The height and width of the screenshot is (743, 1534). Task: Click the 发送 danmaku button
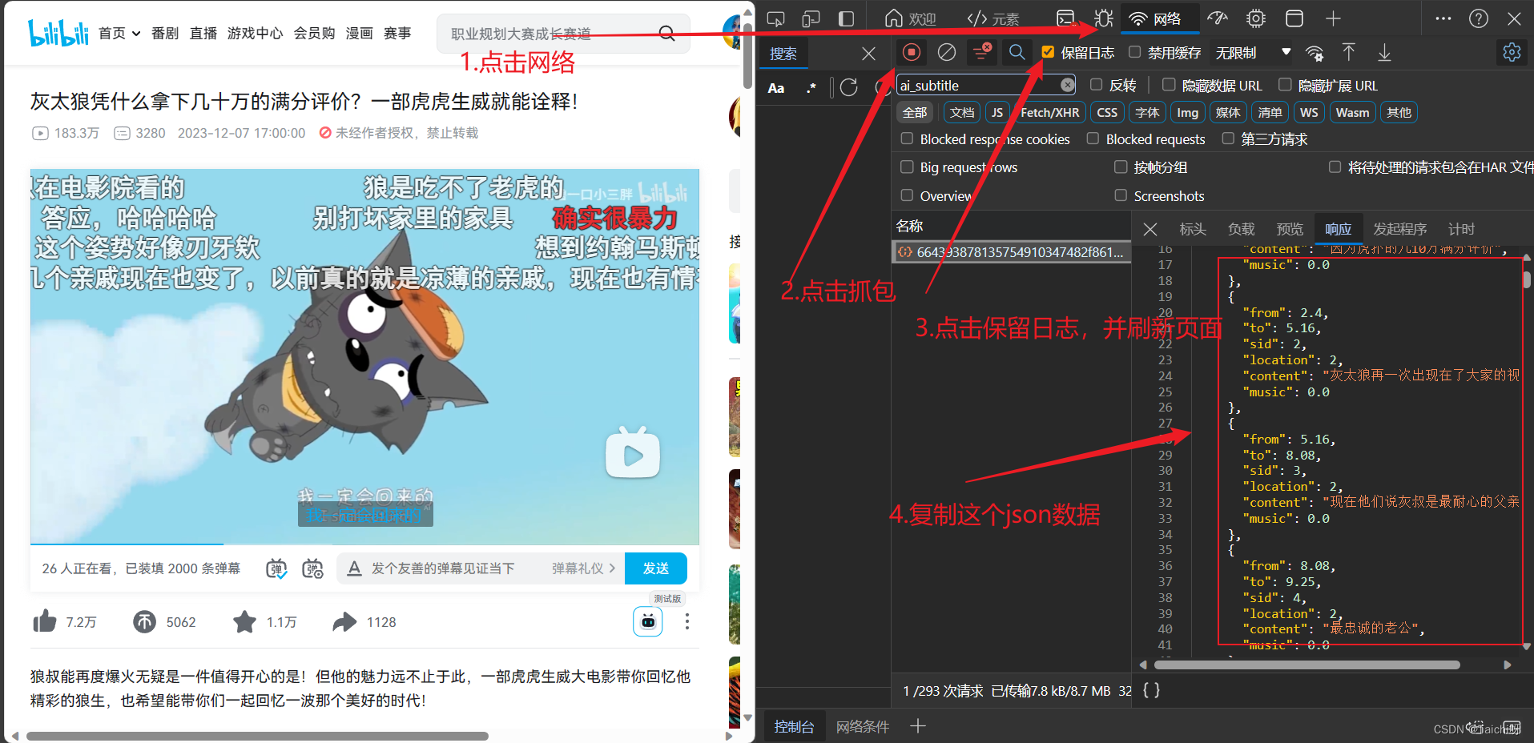coord(656,568)
